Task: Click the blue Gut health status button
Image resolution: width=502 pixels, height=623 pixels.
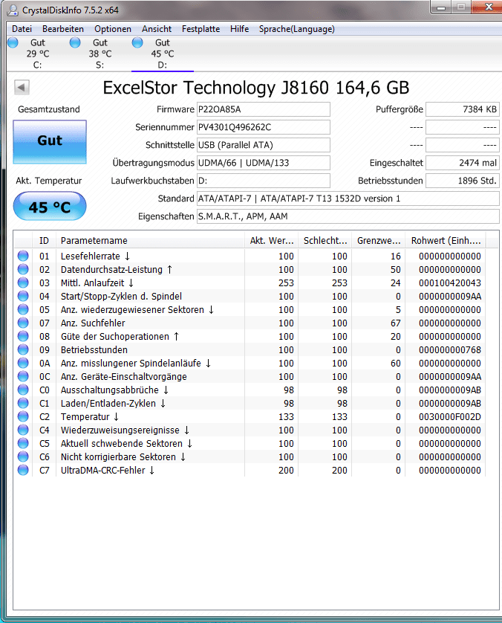Action: click(x=50, y=142)
